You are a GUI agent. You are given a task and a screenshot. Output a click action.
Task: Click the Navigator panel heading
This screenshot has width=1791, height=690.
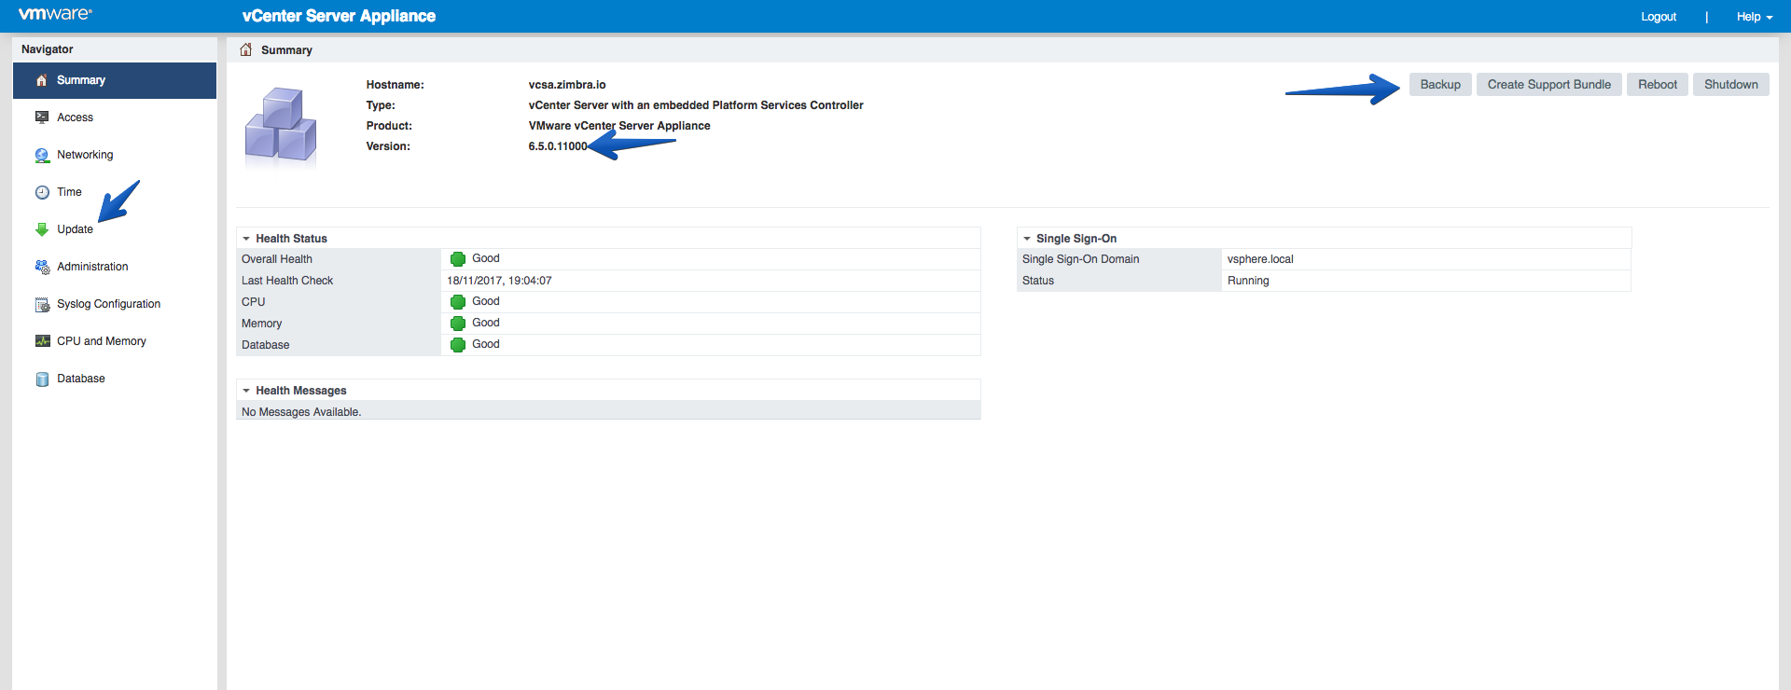point(48,49)
